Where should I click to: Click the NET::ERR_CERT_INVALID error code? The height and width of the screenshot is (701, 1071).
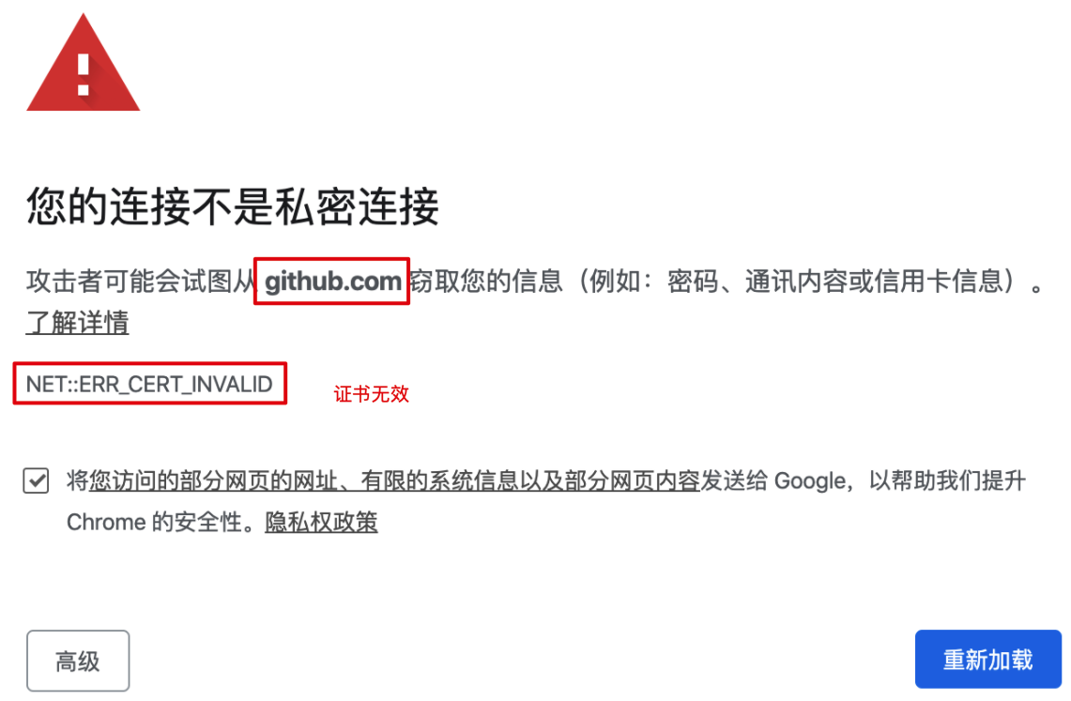(x=149, y=385)
